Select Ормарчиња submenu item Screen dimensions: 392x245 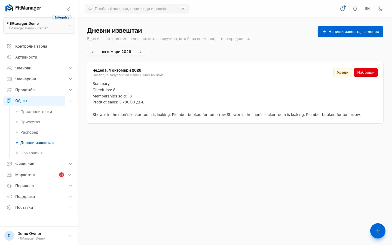(32, 153)
